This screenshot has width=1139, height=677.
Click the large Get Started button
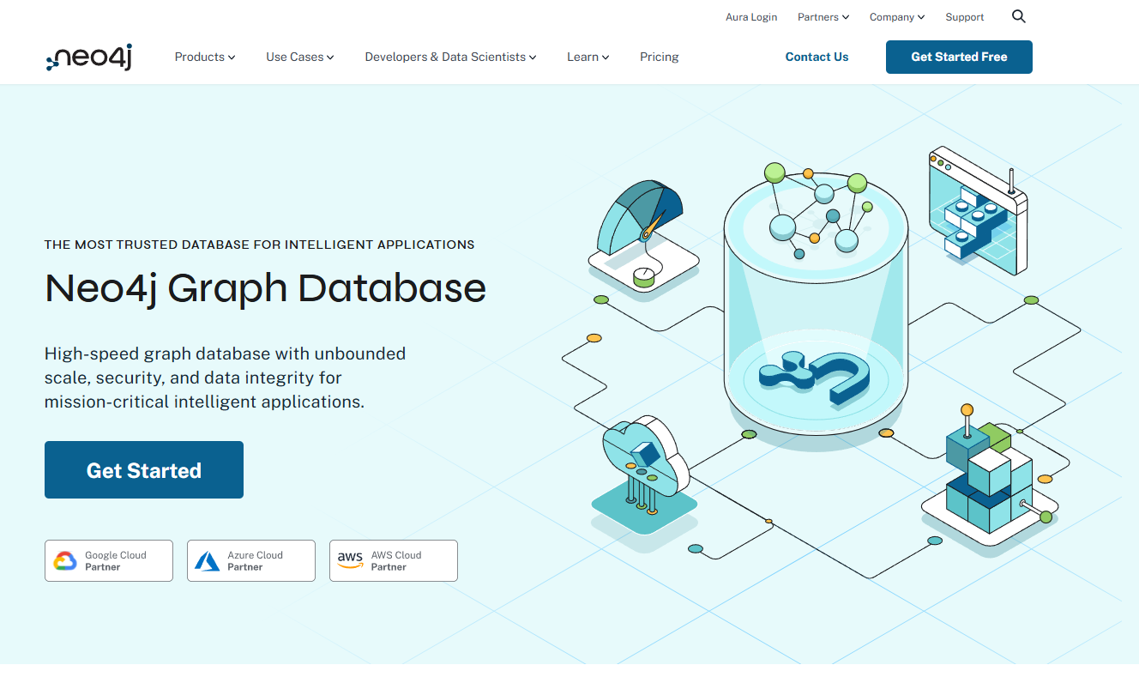click(144, 470)
